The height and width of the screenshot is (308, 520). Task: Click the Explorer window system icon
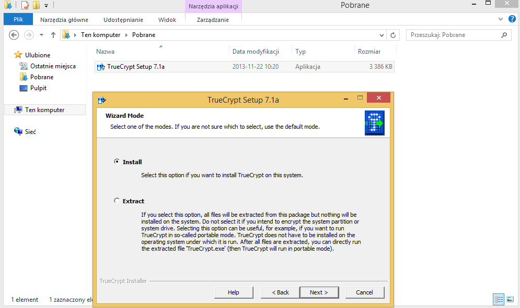point(8,5)
